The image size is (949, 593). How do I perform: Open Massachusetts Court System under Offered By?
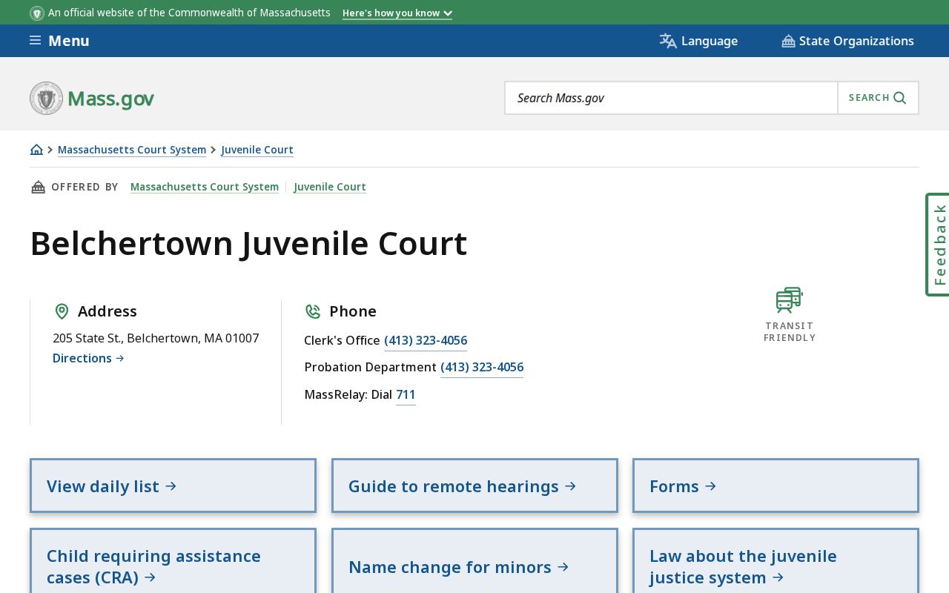pyautogui.click(x=205, y=187)
